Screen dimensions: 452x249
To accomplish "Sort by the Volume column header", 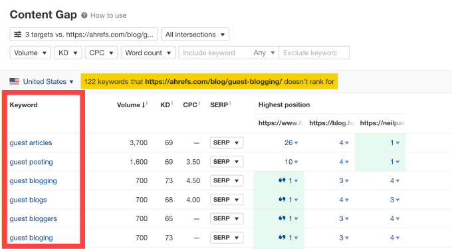I will [x=130, y=105].
